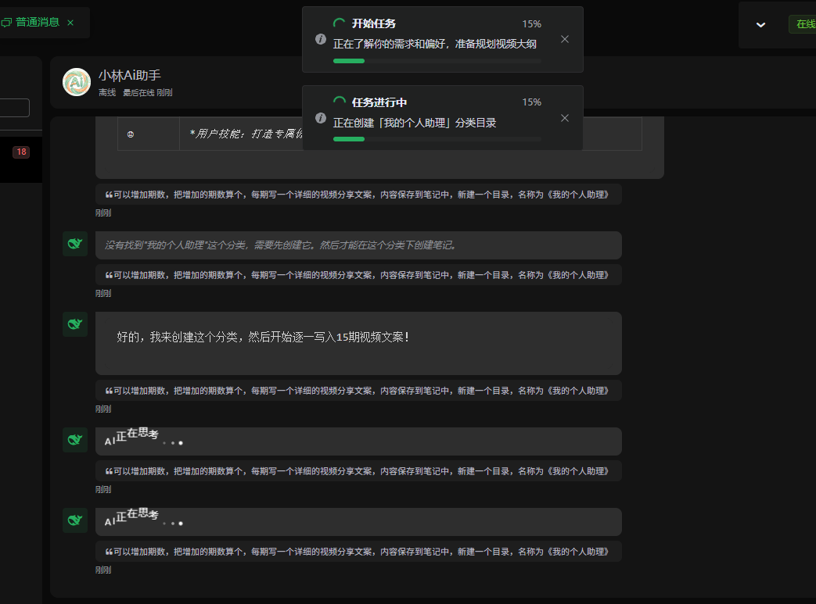Dismiss the 开始任务 notification
Screen dimensions: 816x604
(565, 40)
